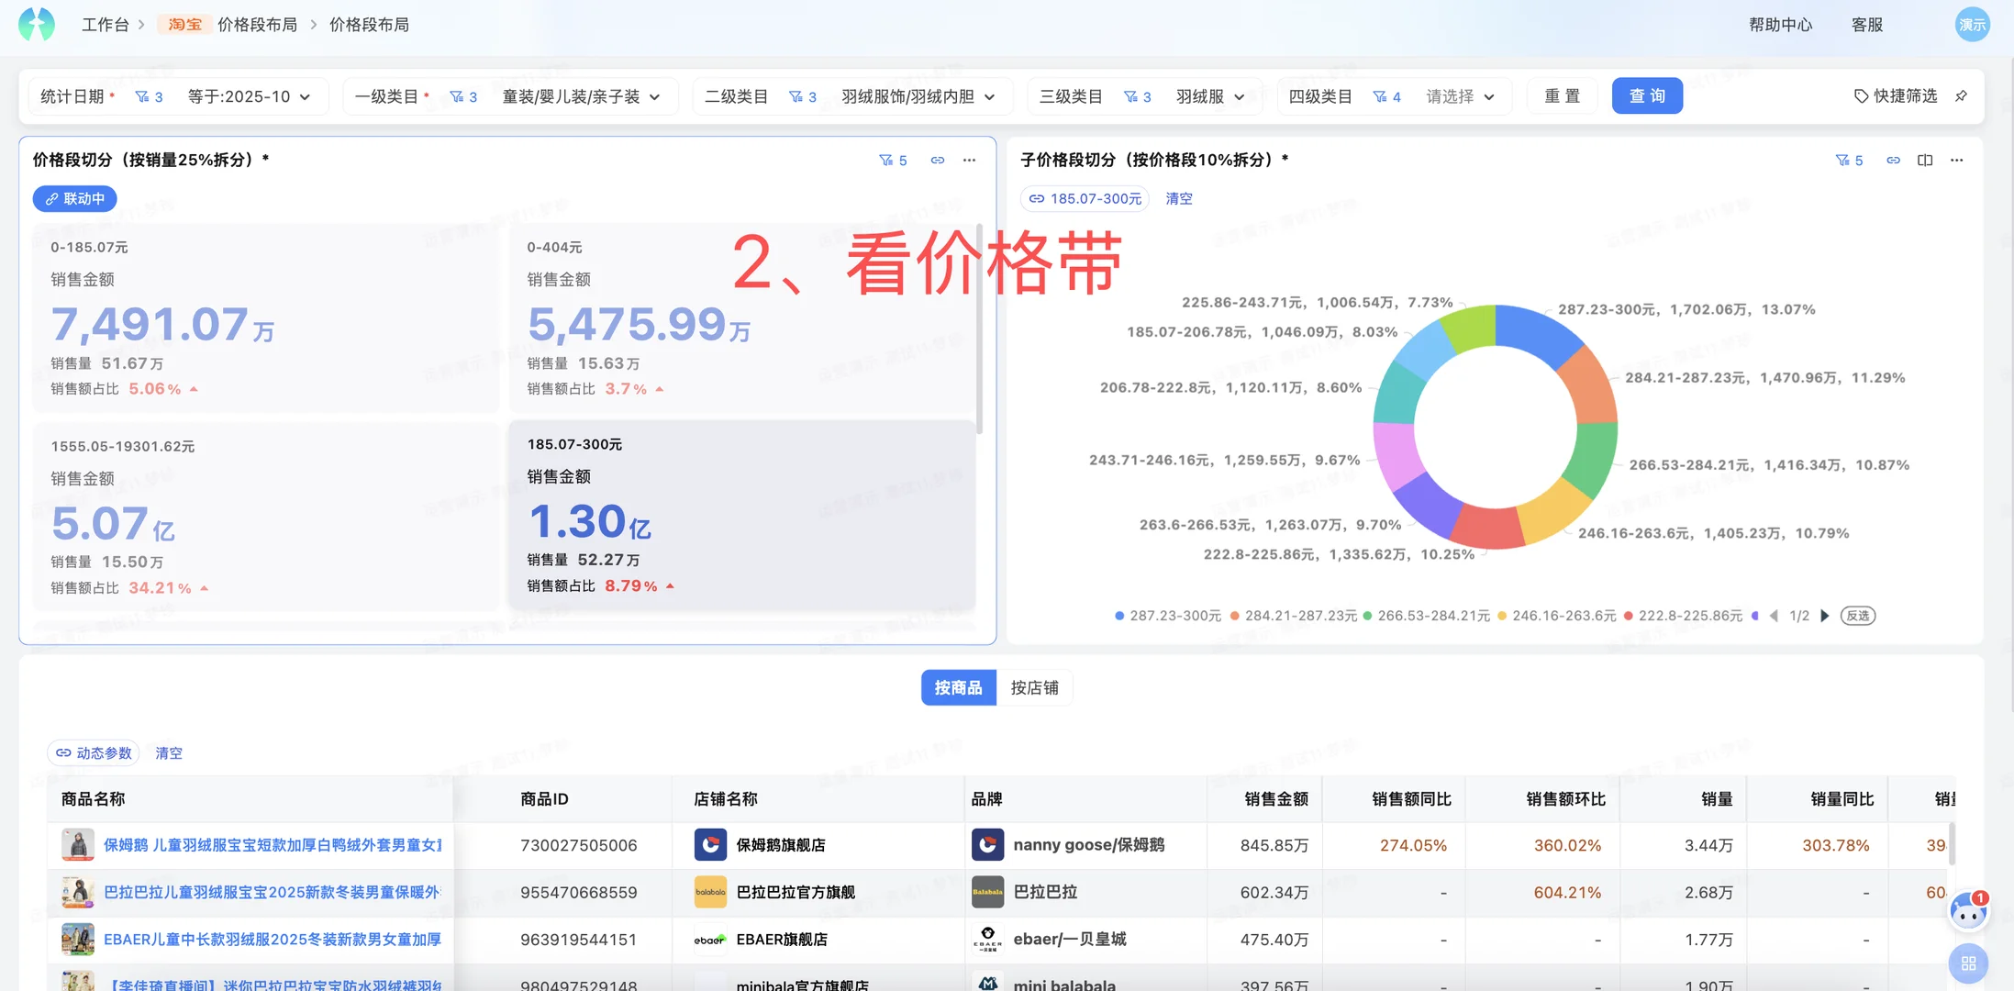Click the 动态参数 chip
The height and width of the screenshot is (991, 2014).
(94, 753)
